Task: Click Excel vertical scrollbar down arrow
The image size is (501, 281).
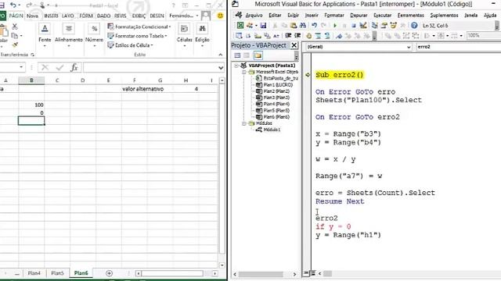Action: point(222,265)
